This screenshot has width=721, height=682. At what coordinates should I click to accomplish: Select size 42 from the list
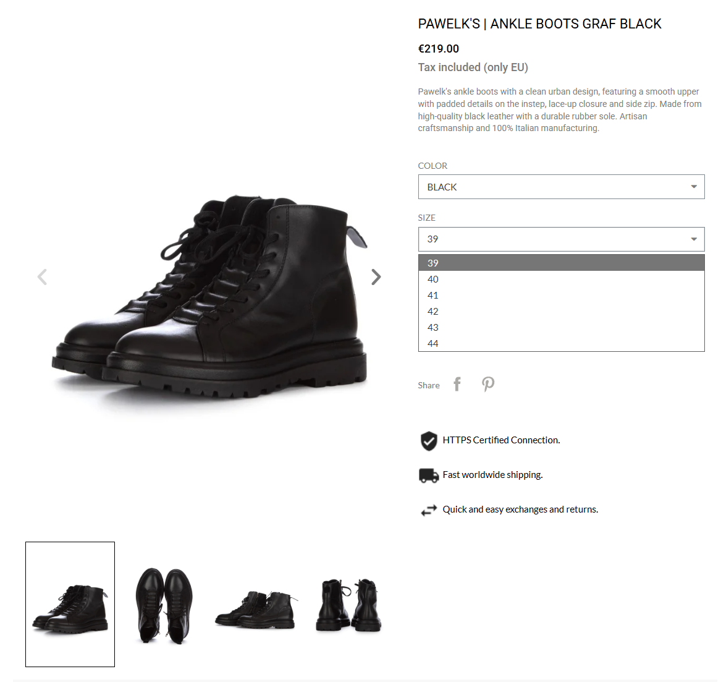point(561,312)
